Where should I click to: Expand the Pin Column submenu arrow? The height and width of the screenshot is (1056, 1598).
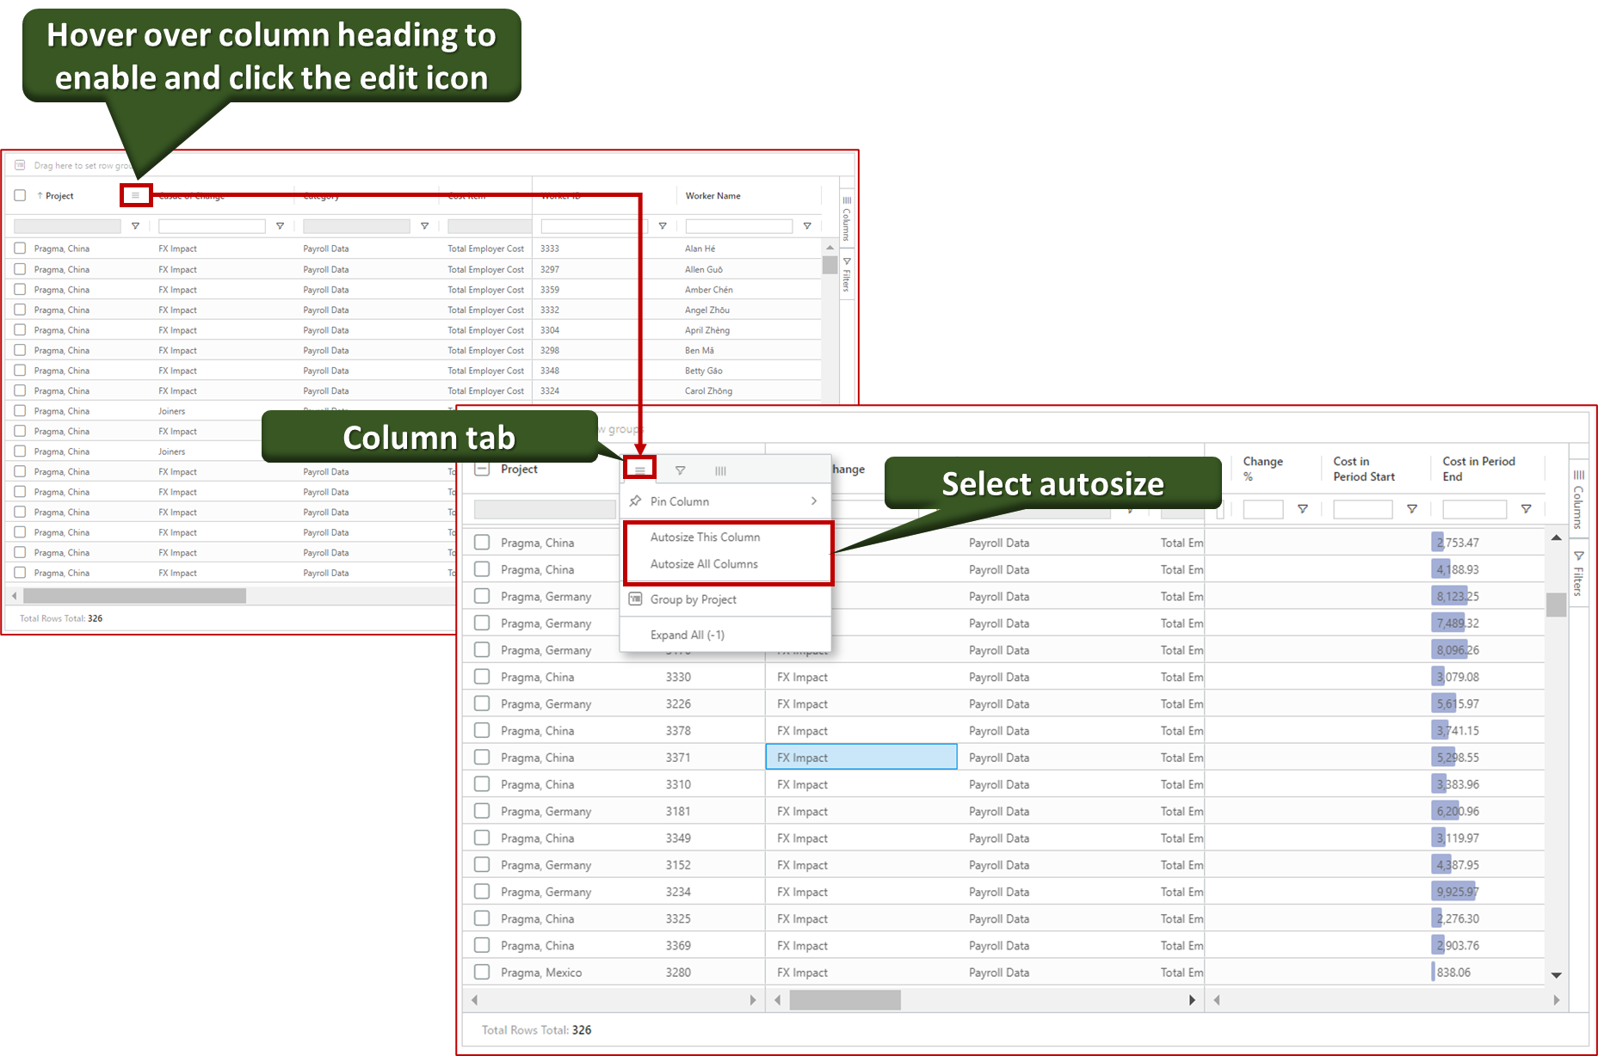click(x=813, y=501)
